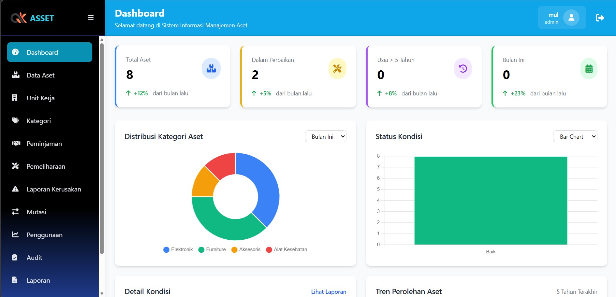Hide Alat Kesehatan legend series
Viewport: 616px width, 297px height.
(286, 249)
